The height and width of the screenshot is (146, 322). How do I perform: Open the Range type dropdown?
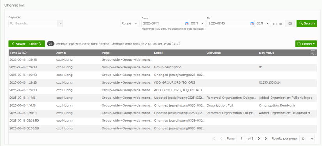130,23
